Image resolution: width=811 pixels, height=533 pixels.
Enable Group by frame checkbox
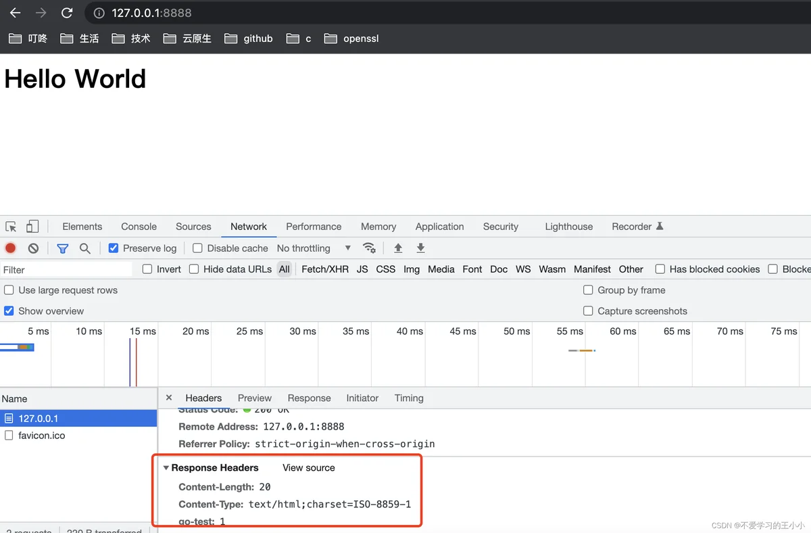coord(588,290)
